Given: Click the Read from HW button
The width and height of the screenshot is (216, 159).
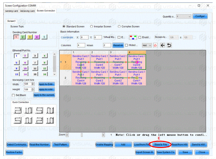Looking at the screenshot, I should coord(180,145).
